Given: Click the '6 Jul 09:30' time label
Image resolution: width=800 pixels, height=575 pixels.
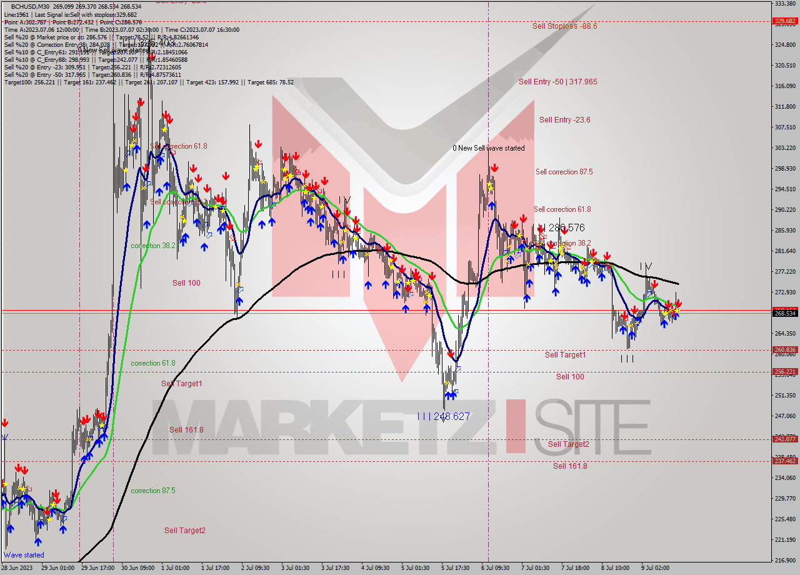Looking at the screenshot, I should (x=494, y=568).
